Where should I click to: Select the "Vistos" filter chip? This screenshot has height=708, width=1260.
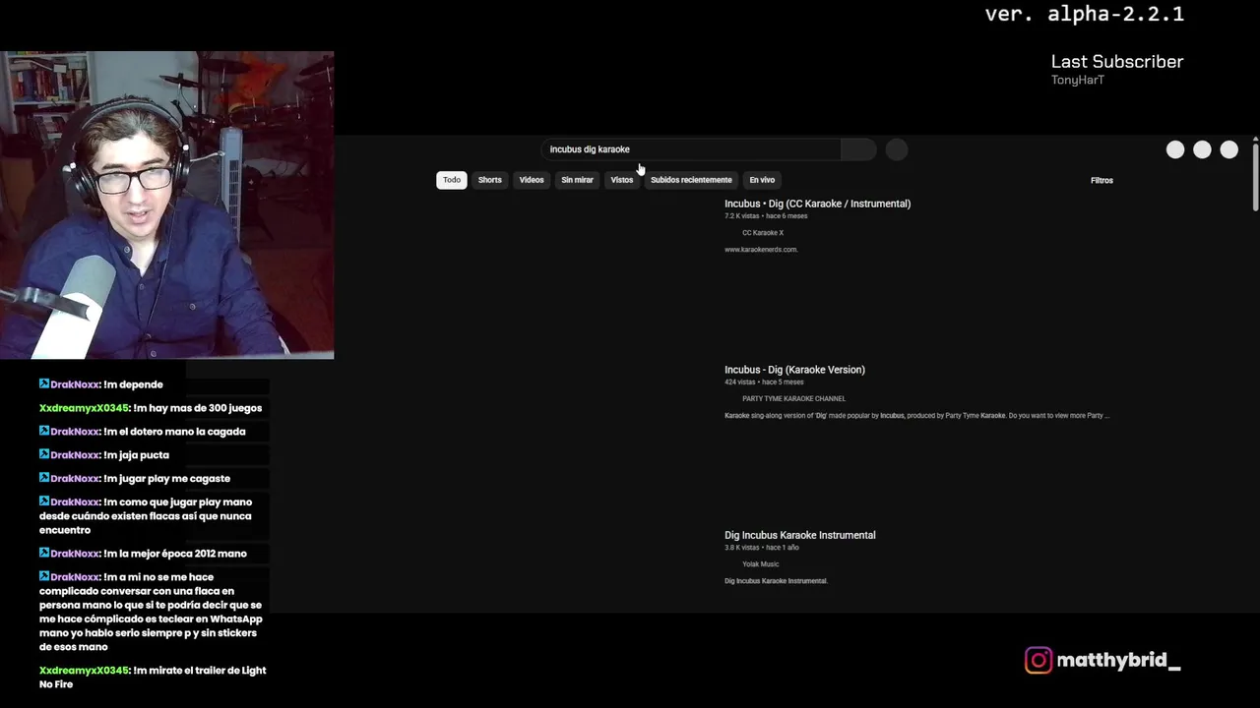(622, 180)
